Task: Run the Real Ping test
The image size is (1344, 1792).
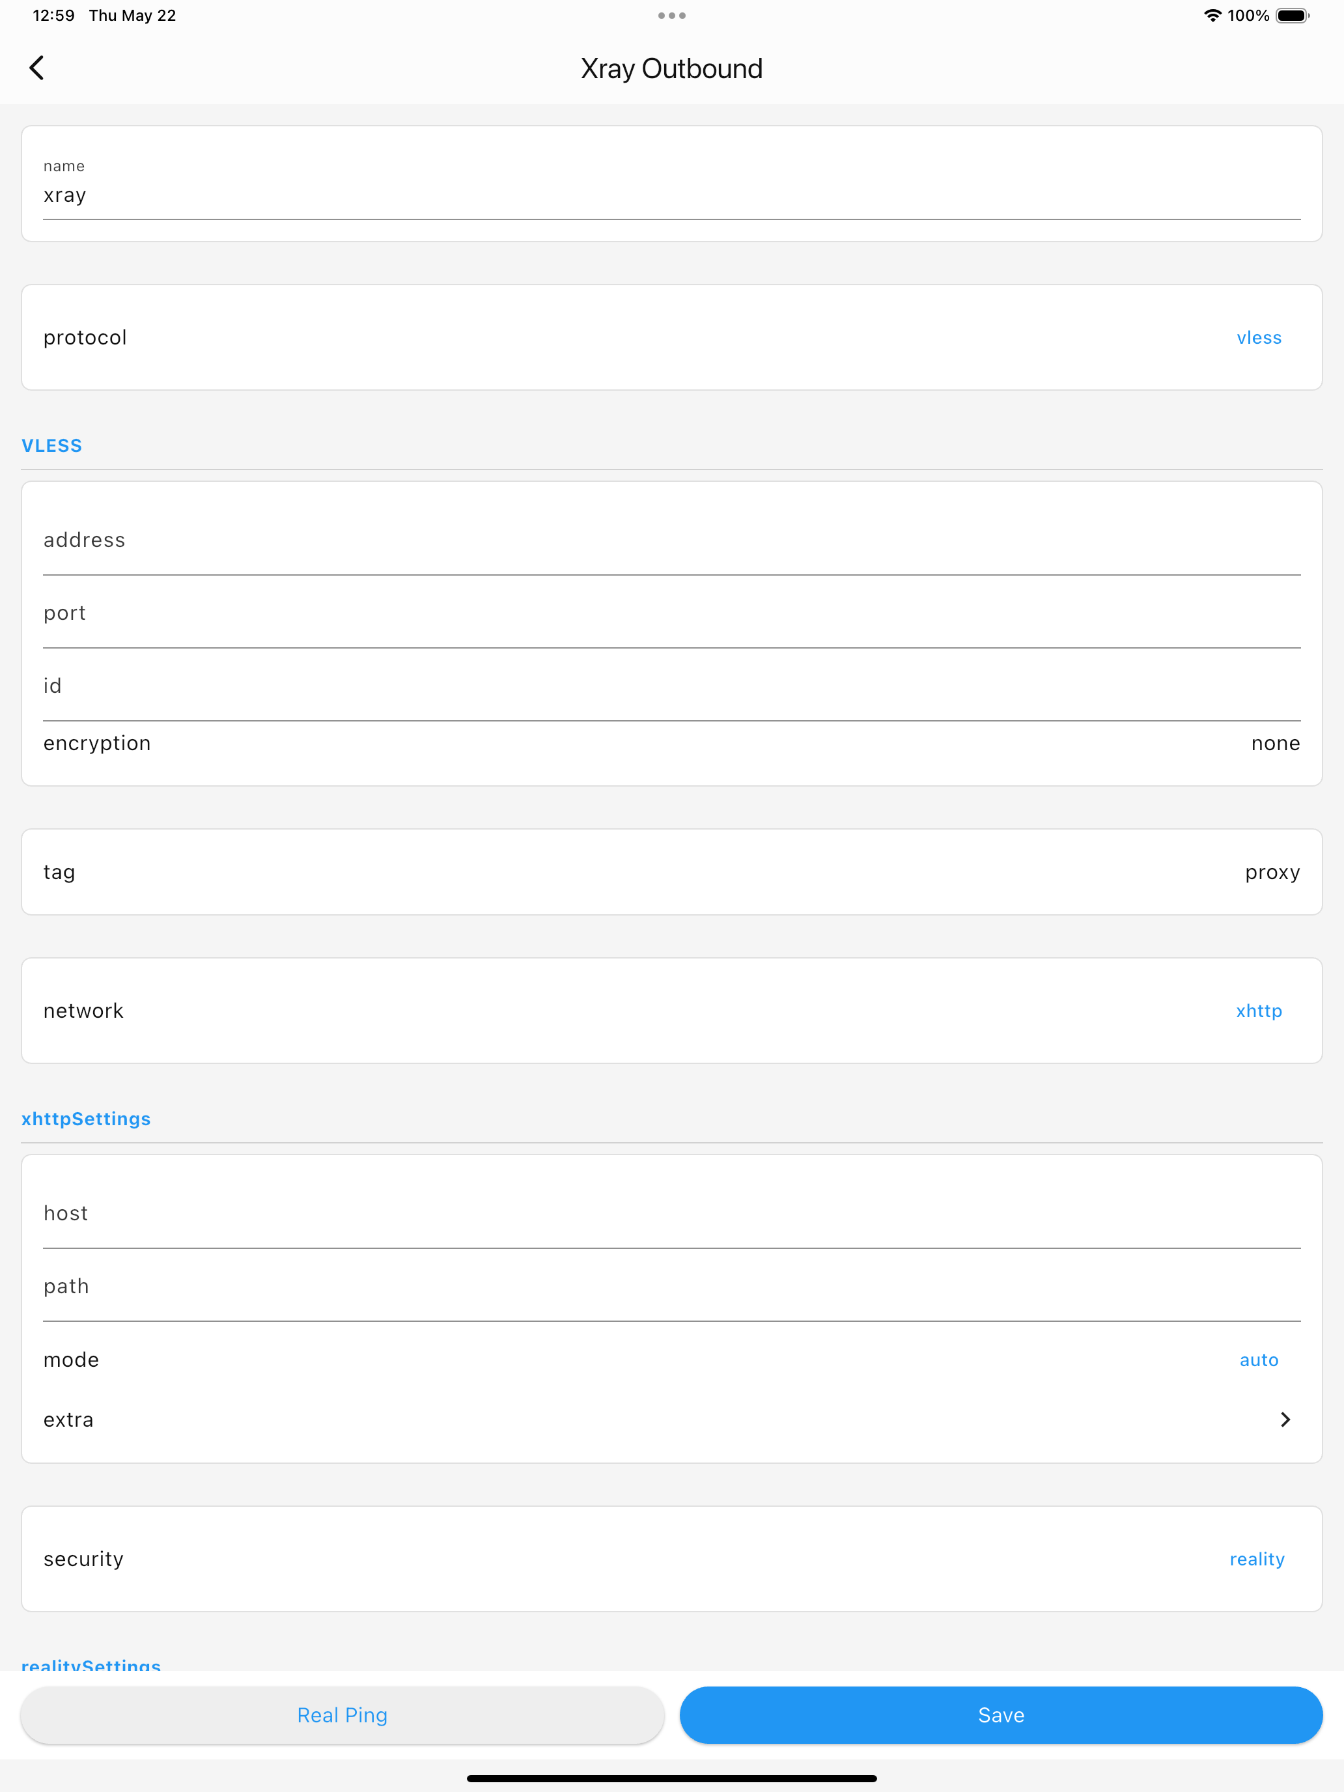Action: [x=343, y=1715]
